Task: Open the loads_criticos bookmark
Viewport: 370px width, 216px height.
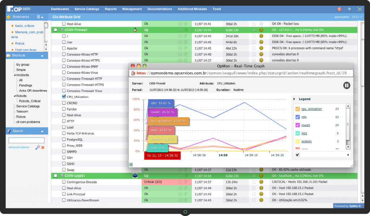Action: 25,26
